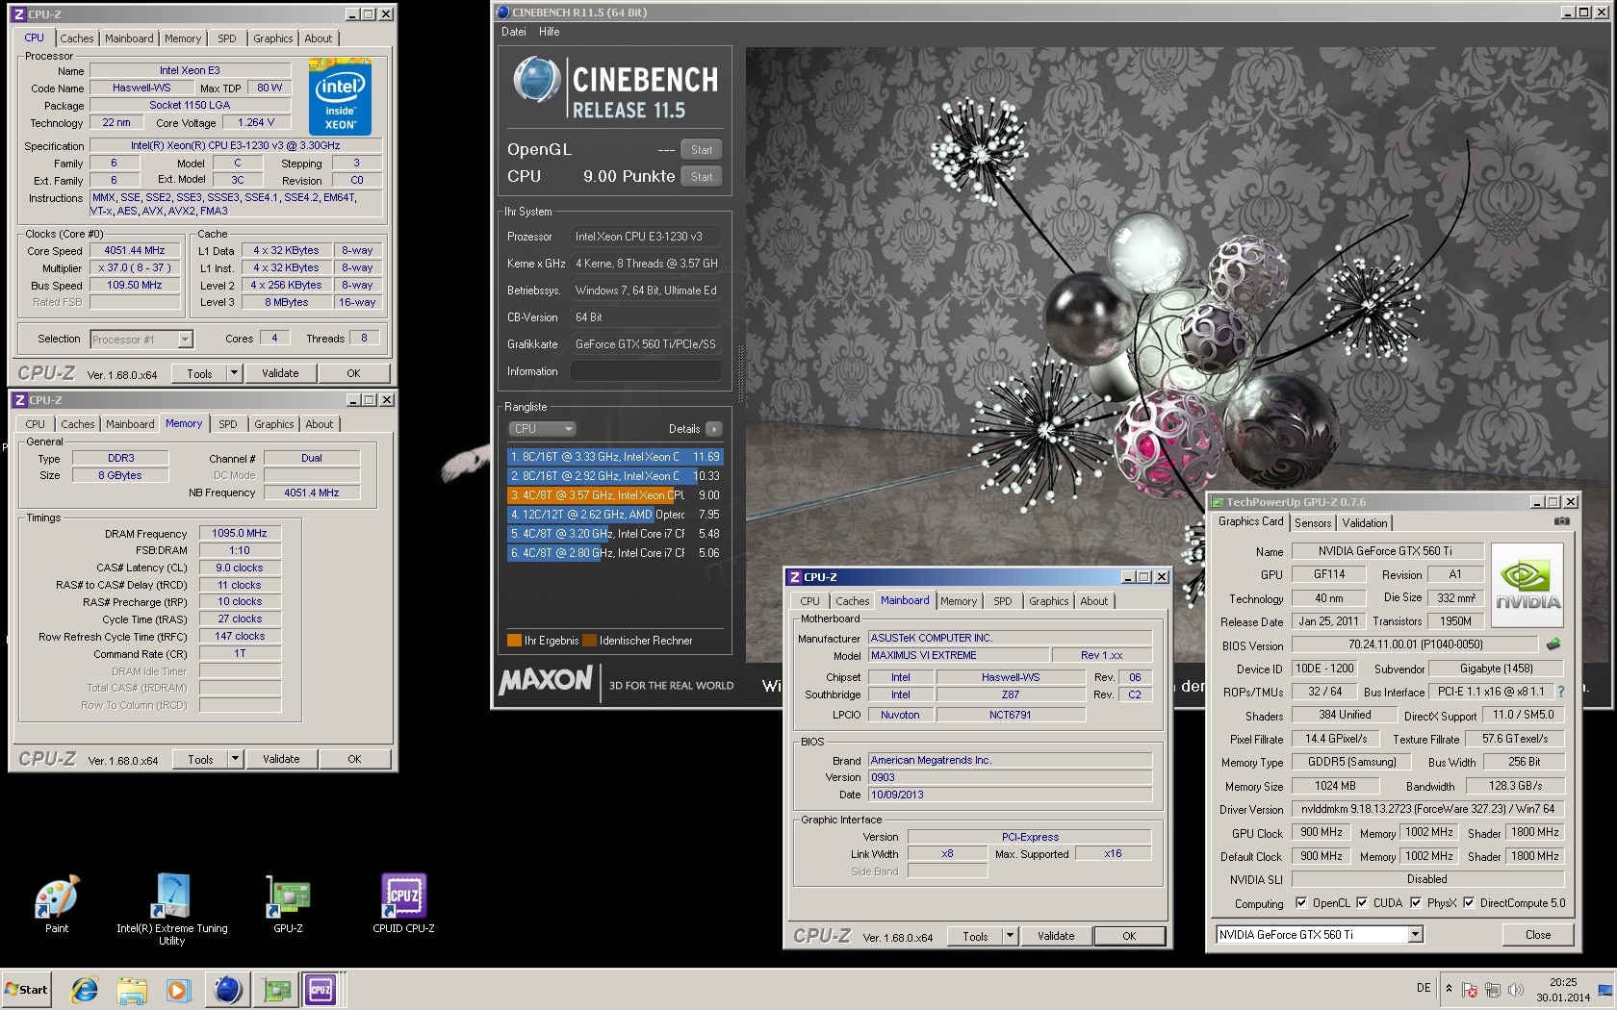Click the Cinebench title bar app icon
The image size is (1617, 1010).
point(502,13)
